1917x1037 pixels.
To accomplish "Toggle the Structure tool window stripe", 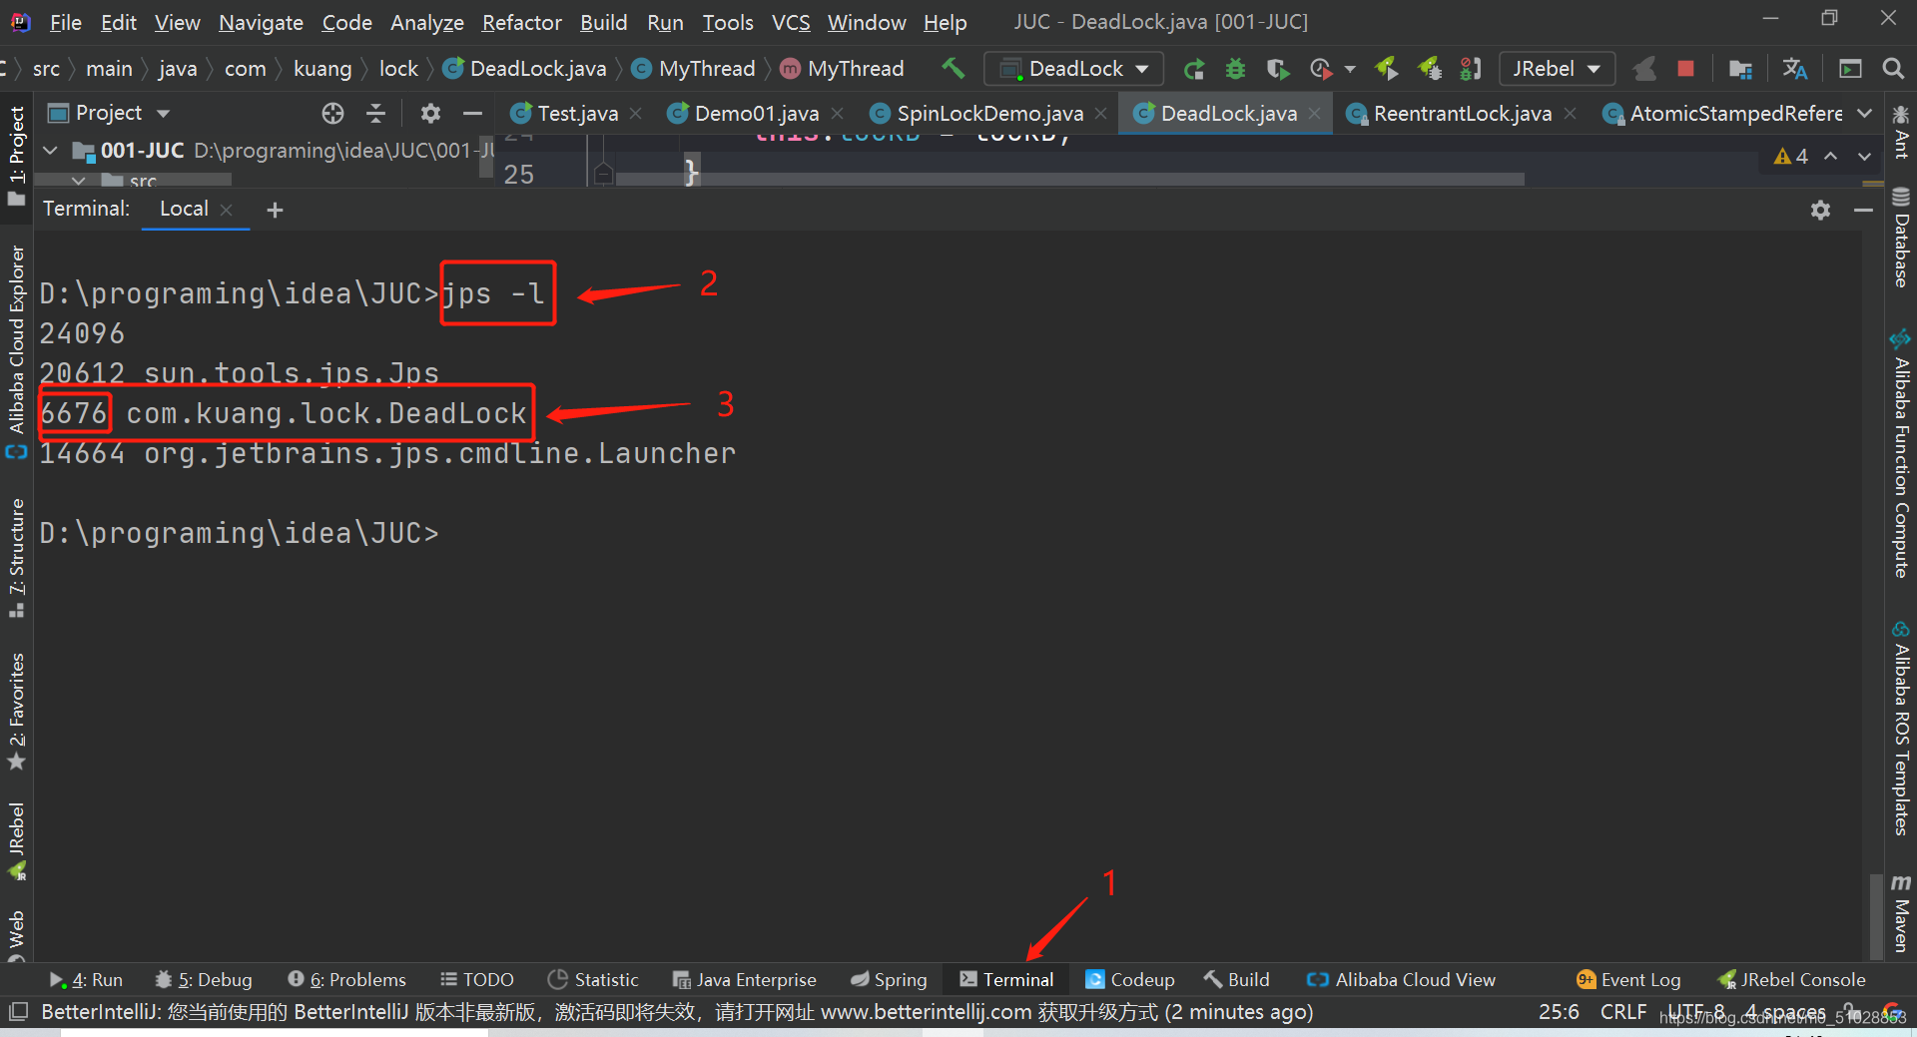I will 17,559.
